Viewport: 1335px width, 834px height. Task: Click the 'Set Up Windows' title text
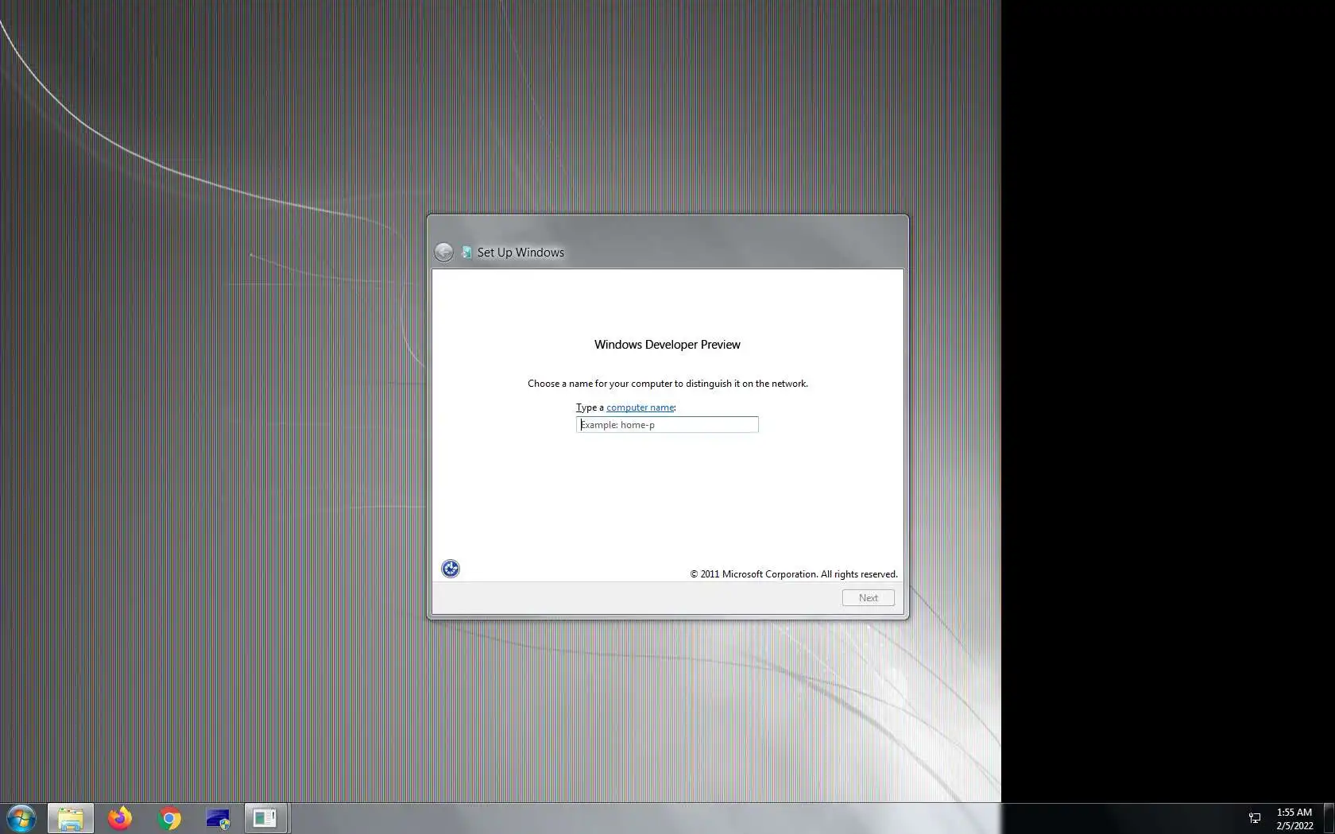[520, 253]
